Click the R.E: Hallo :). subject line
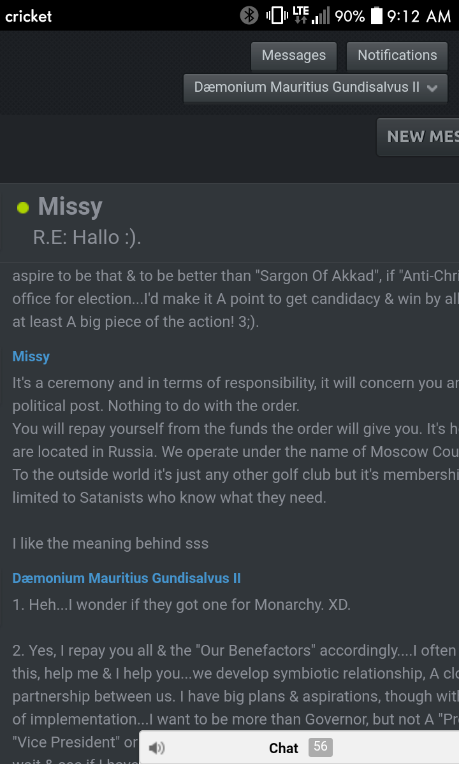Screen dimensions: 459x764 click(x=87, y=238)
